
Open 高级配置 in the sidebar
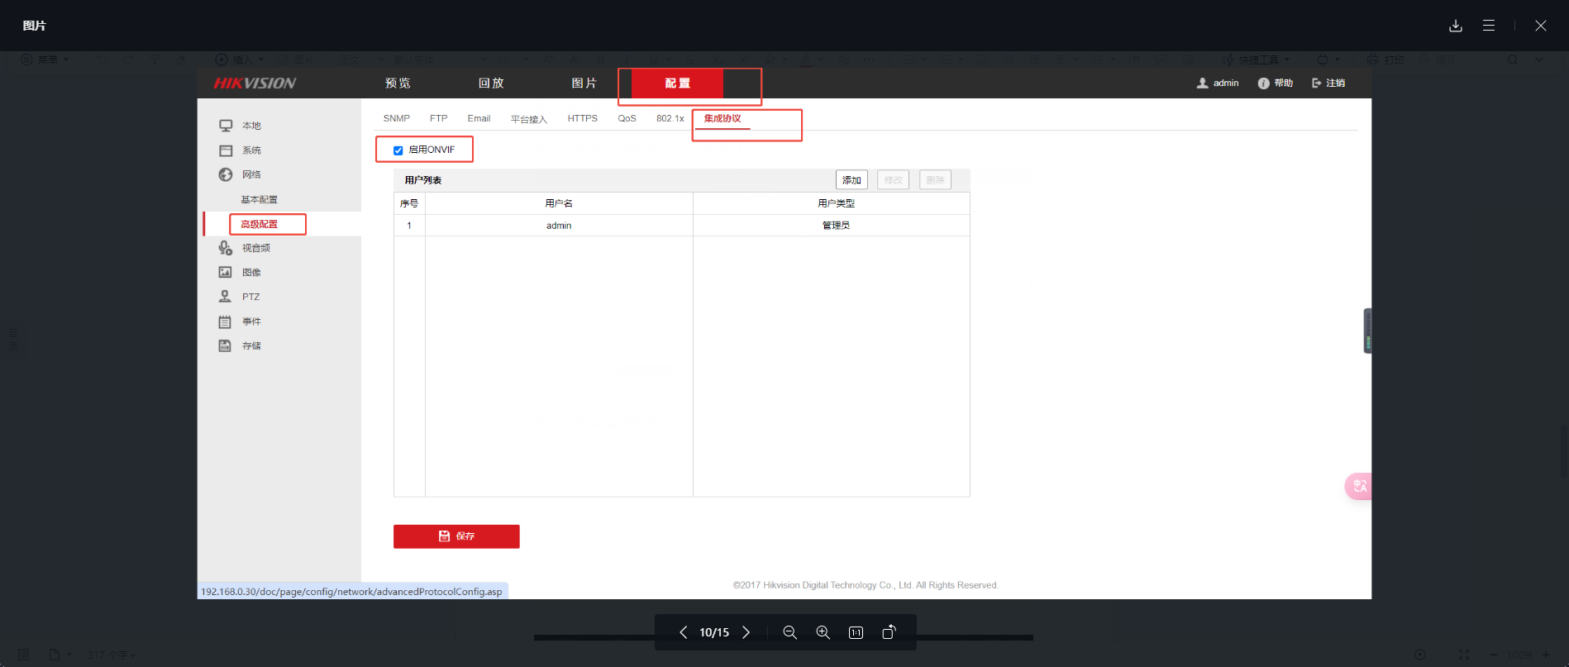(260, 224)
